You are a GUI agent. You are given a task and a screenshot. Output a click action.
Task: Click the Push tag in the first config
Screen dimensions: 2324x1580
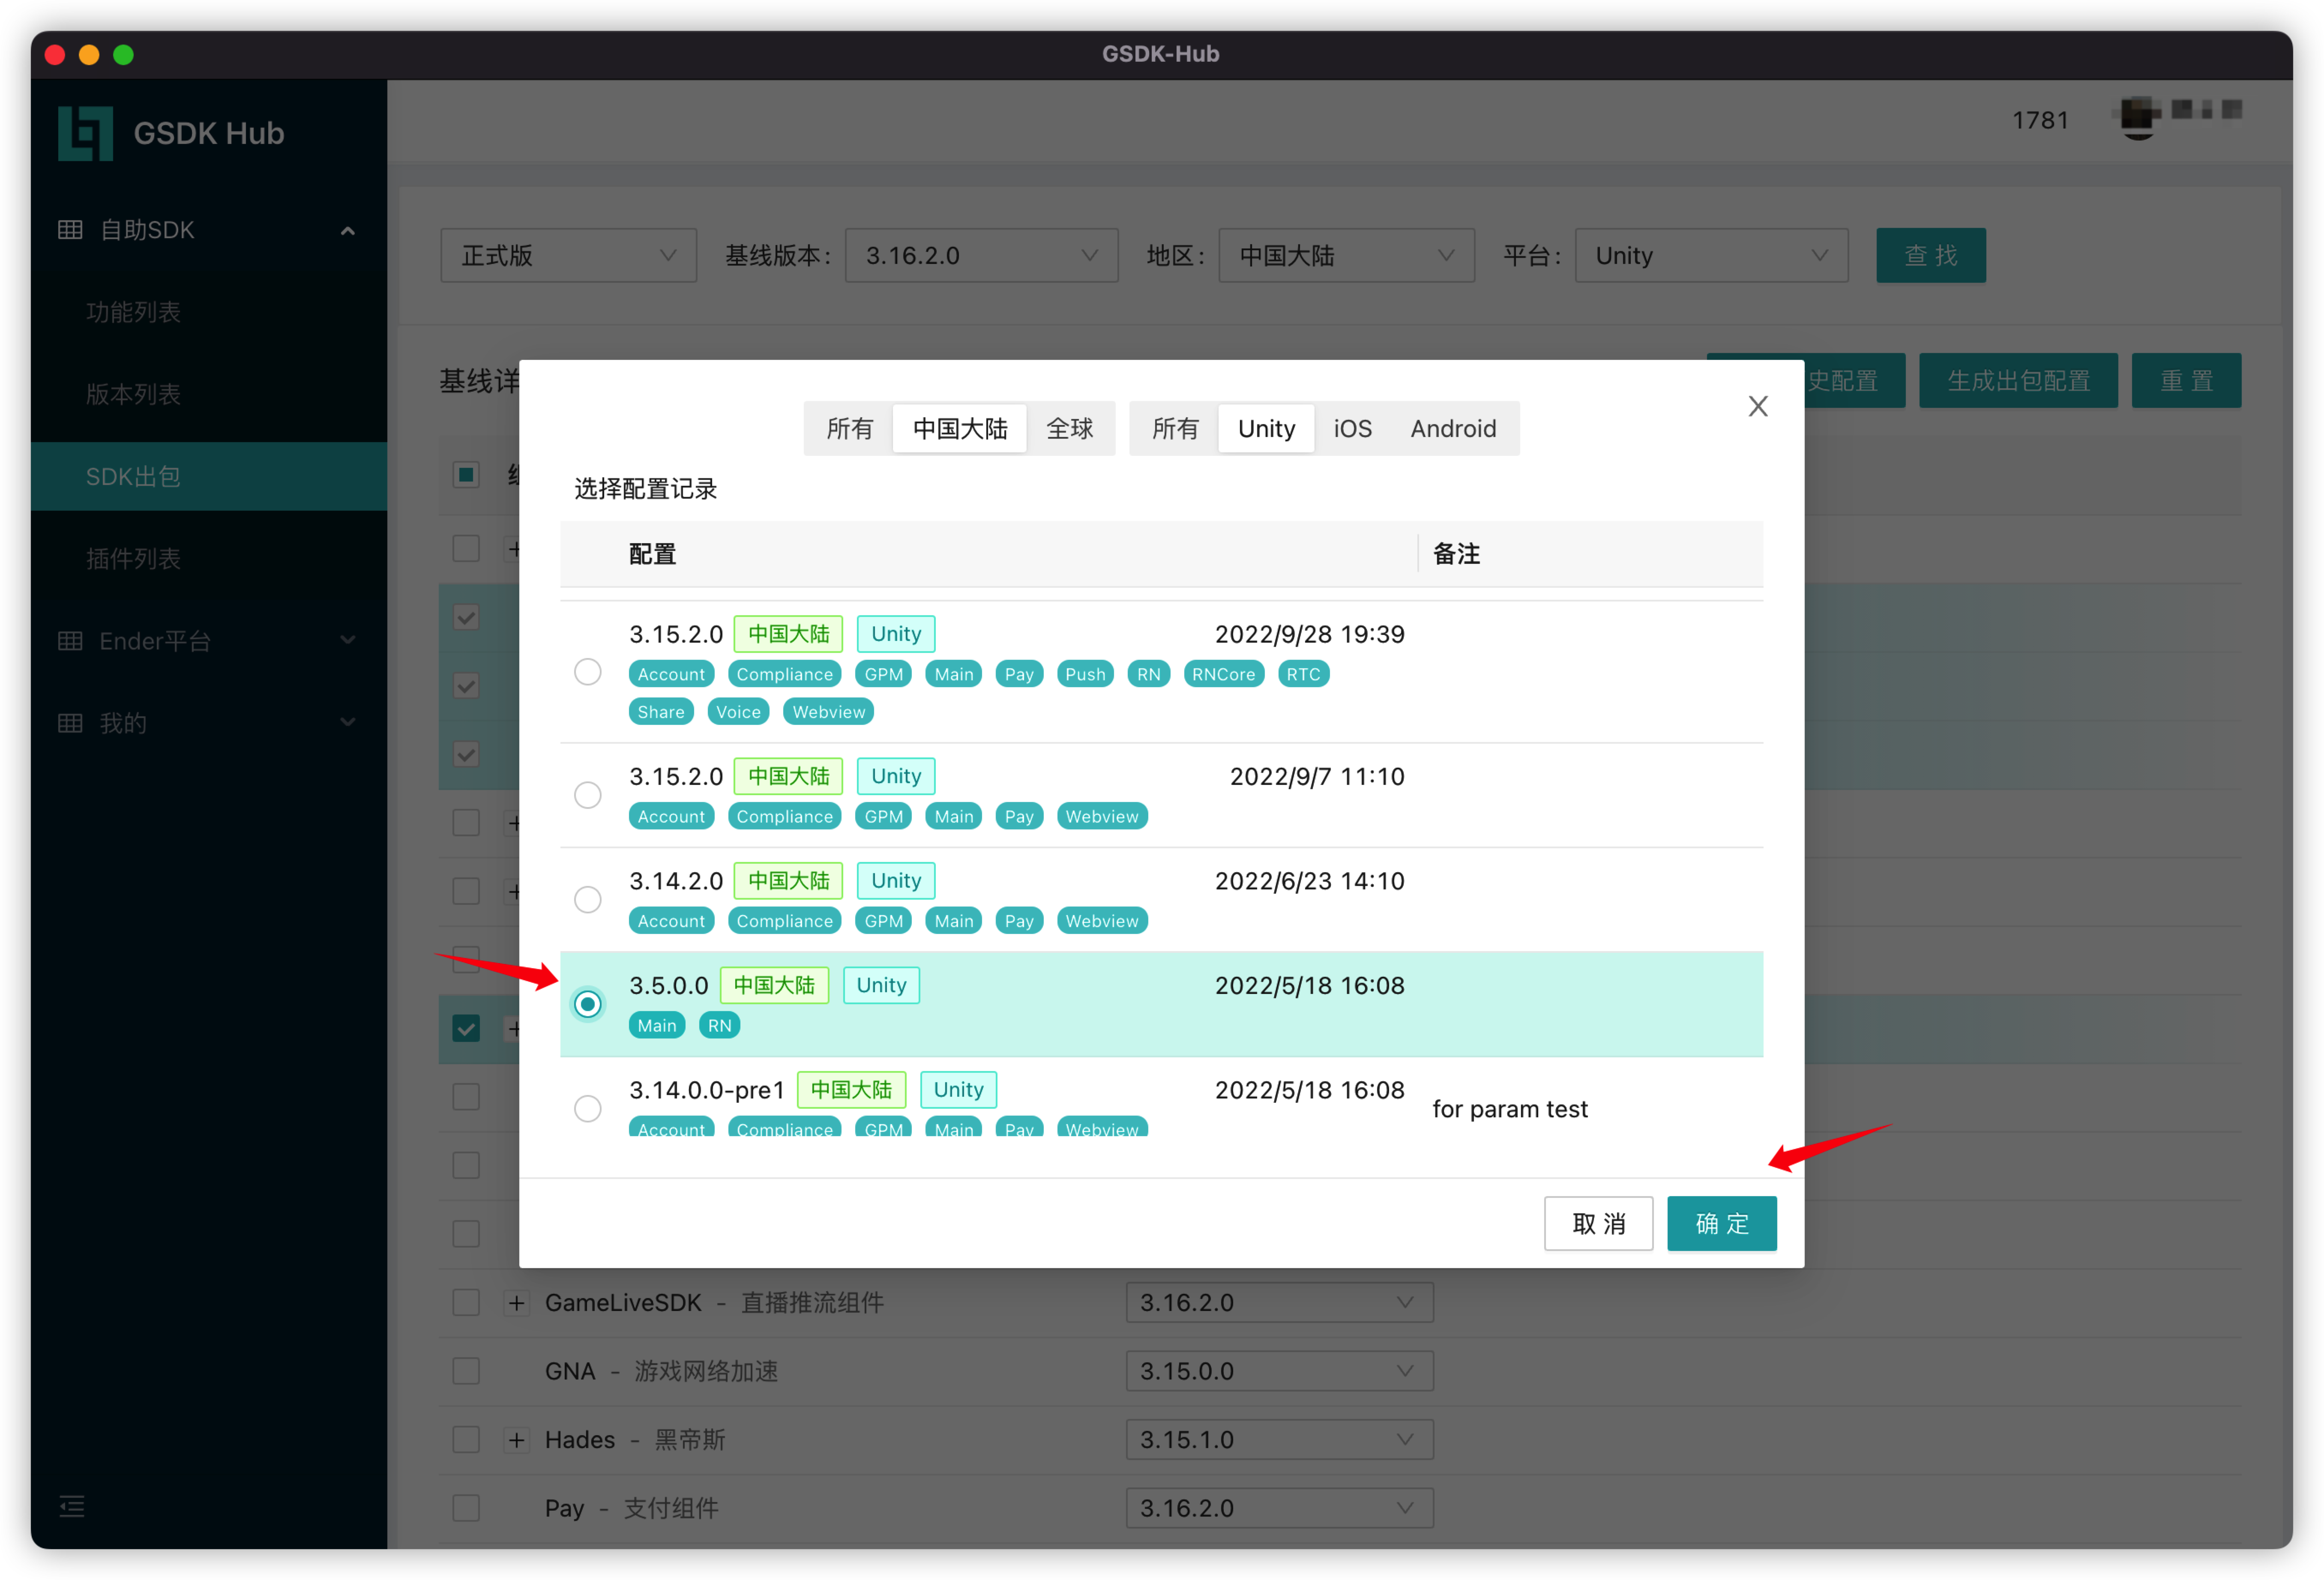(1085, 674)
